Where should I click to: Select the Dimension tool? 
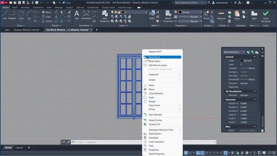point(86,15)
